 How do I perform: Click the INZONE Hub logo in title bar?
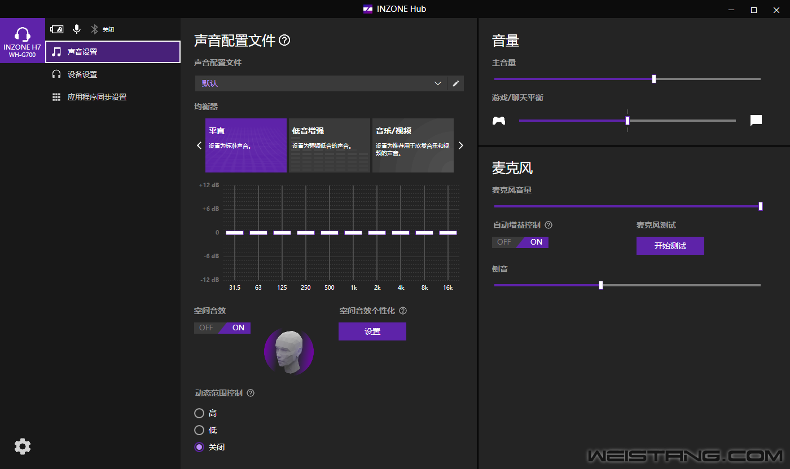(368, 9)
